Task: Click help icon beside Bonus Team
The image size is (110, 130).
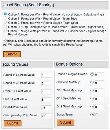Action: click(x=92, y=115)
